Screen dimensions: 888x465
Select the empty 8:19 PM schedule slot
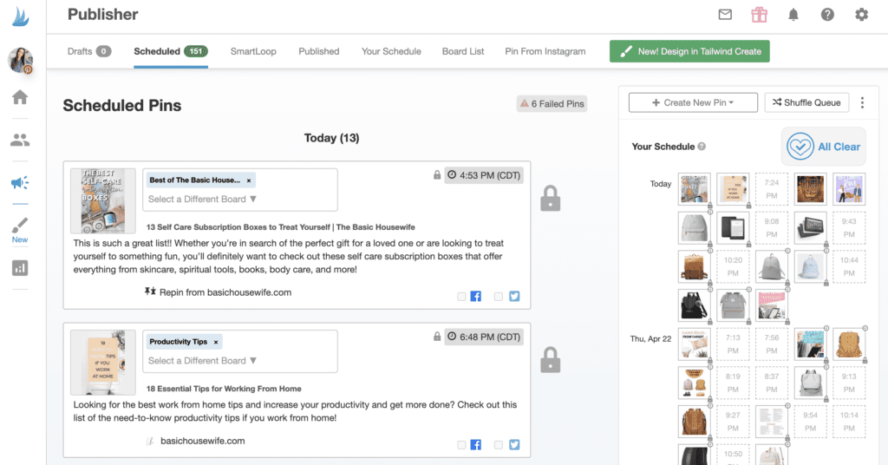[733, 383]
